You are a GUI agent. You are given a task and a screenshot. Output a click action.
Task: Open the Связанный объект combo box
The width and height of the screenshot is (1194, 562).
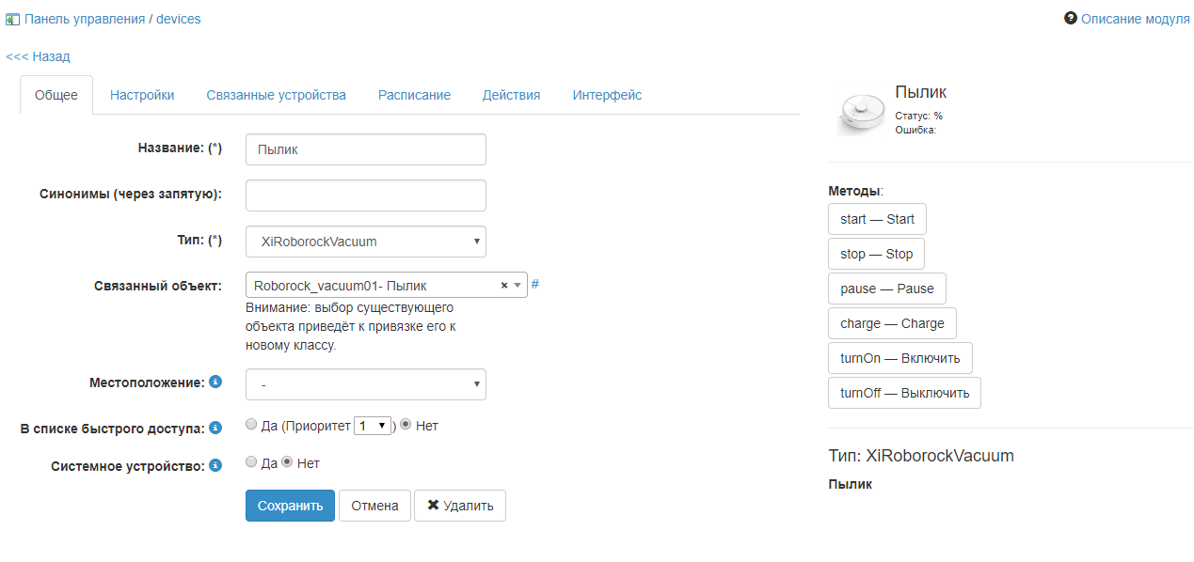click(x=386, y=285)
